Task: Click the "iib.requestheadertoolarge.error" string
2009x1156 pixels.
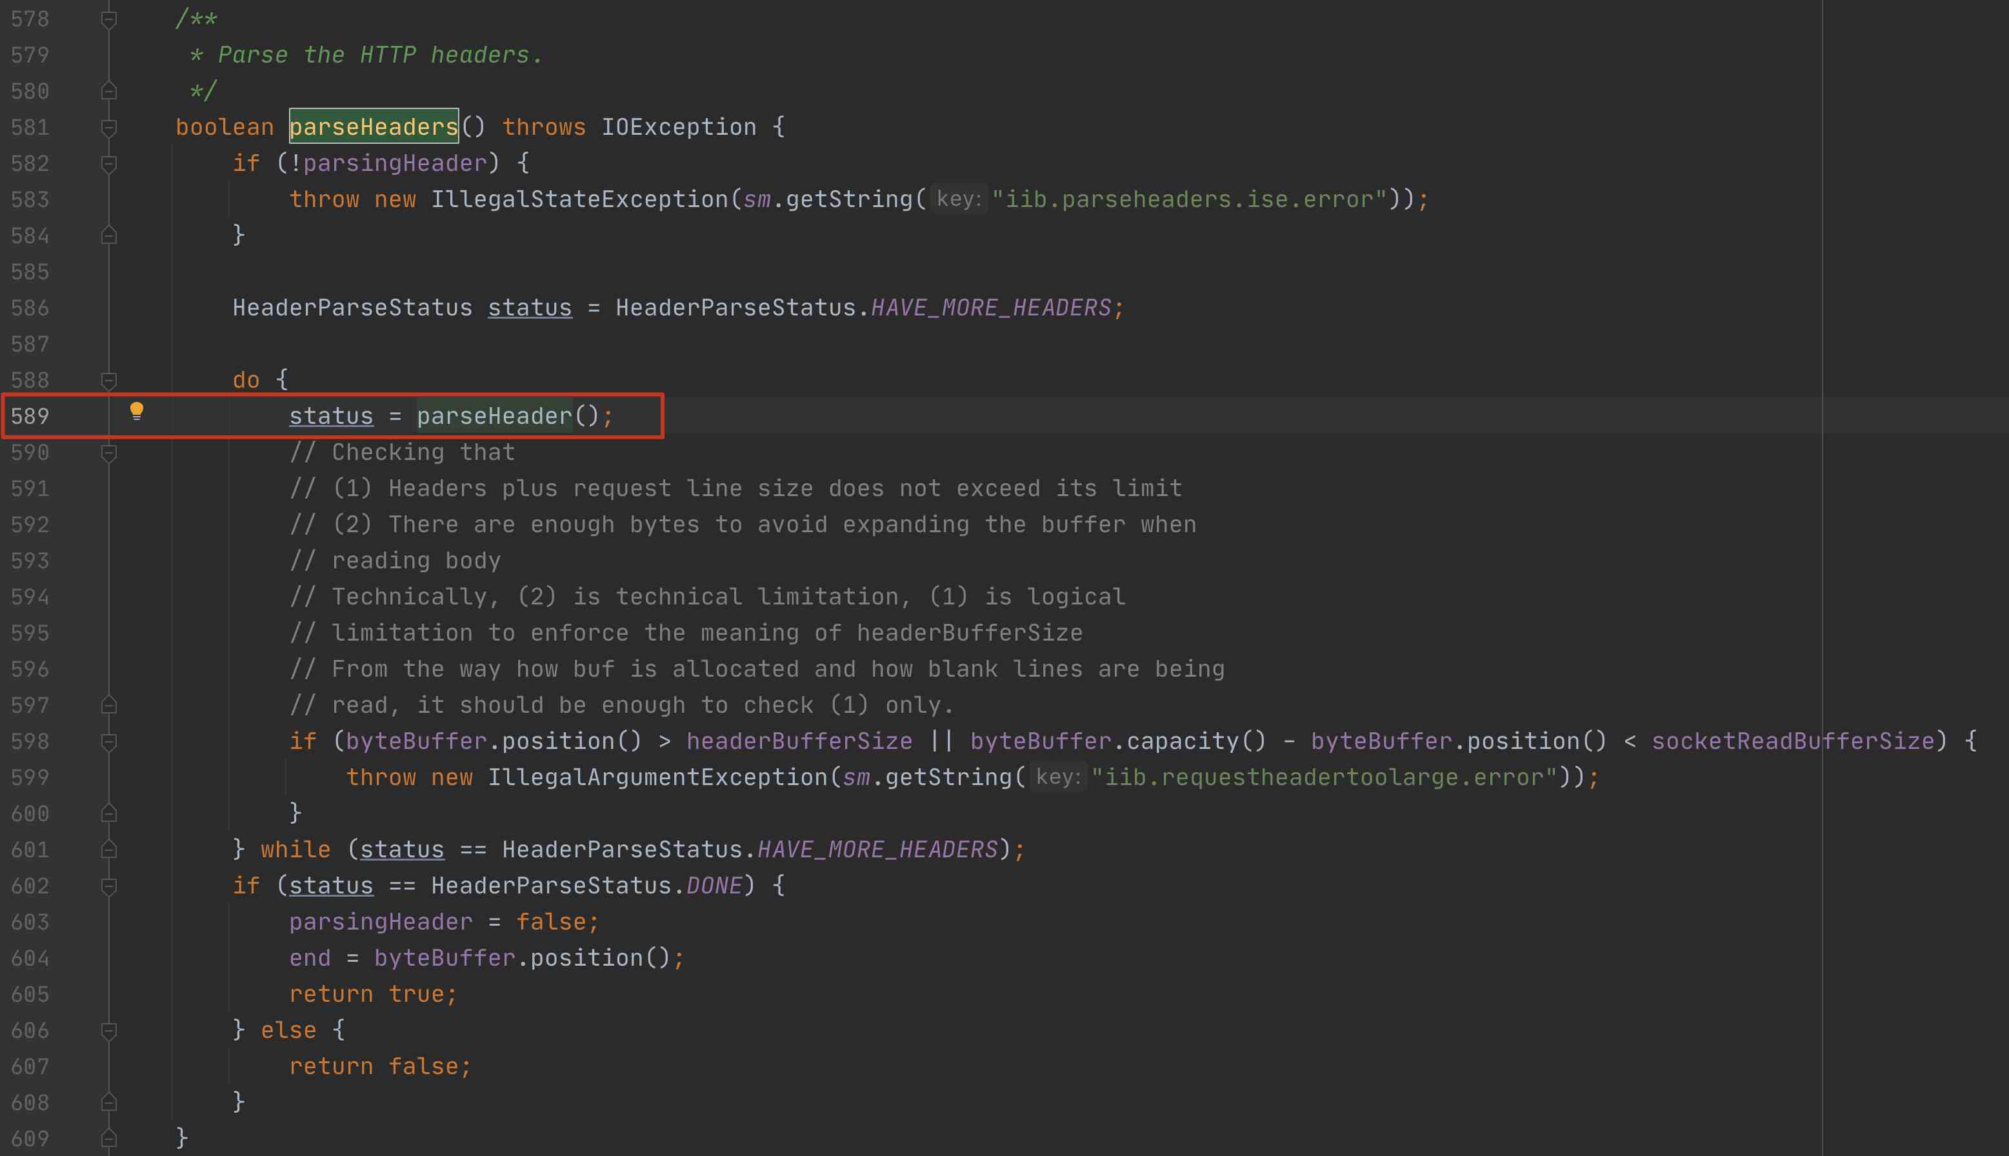Action: [x=1324, y=777]
